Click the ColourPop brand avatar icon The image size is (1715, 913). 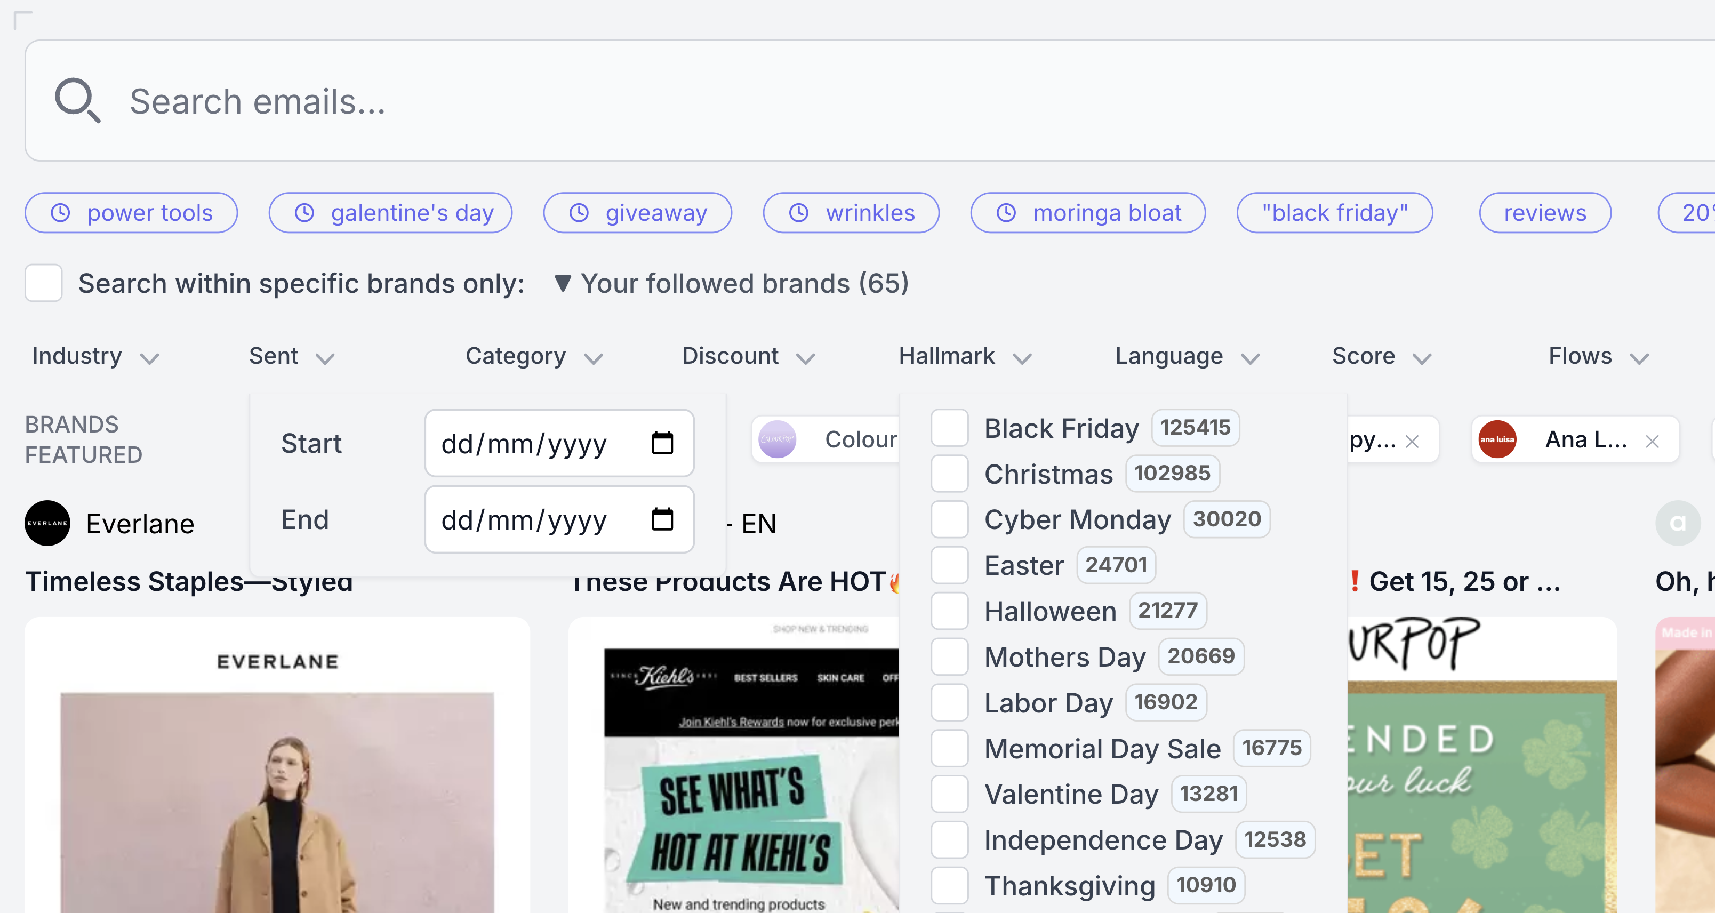[x=777, y=439]
